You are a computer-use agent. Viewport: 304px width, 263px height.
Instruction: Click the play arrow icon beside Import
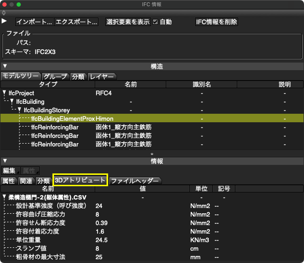(x=4, y=21)
